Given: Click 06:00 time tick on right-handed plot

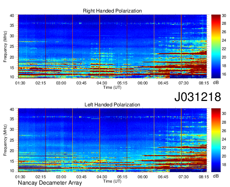Looking at the screenshot, I should (x=143, y=83).
